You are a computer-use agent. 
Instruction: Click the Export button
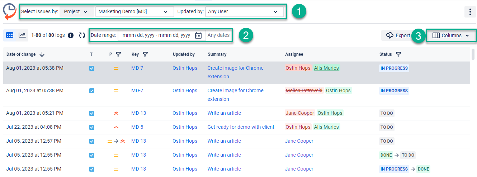coord(398,36)
